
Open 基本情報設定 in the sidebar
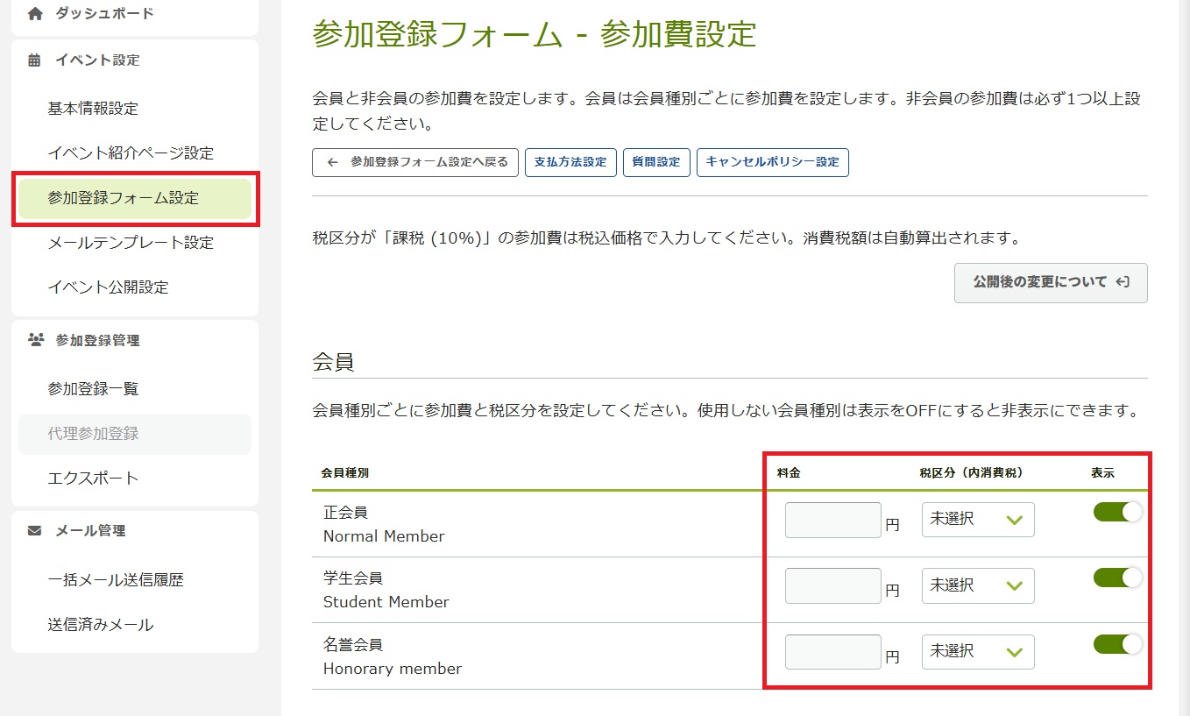(93, 109)
